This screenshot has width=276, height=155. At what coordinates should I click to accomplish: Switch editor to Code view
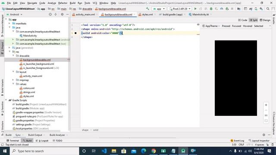pos(242,20)
